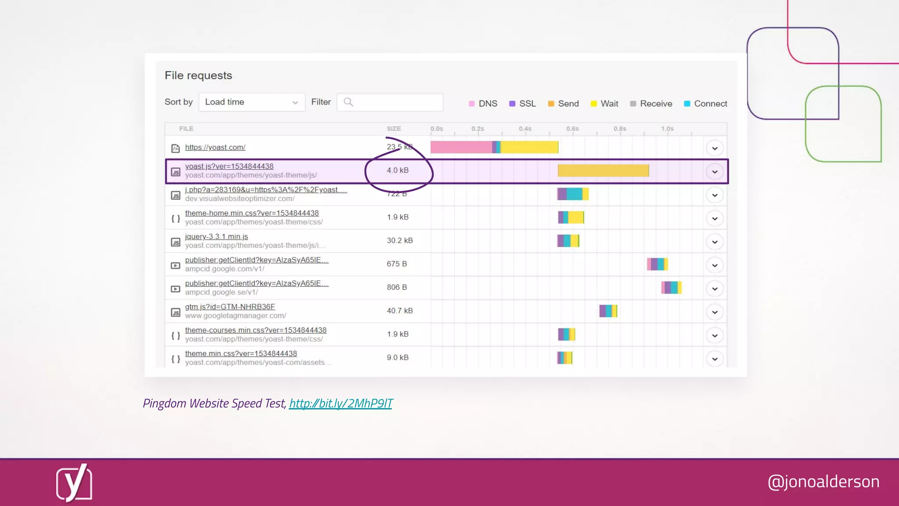
Task: Expand the jquery-3.3.1.min.js row chevron
Action: click(x=715, y=242)
